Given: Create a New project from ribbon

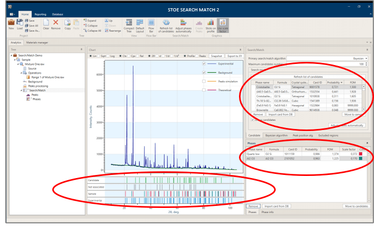Looking at the screenshot, I should (x=11, y=24).
